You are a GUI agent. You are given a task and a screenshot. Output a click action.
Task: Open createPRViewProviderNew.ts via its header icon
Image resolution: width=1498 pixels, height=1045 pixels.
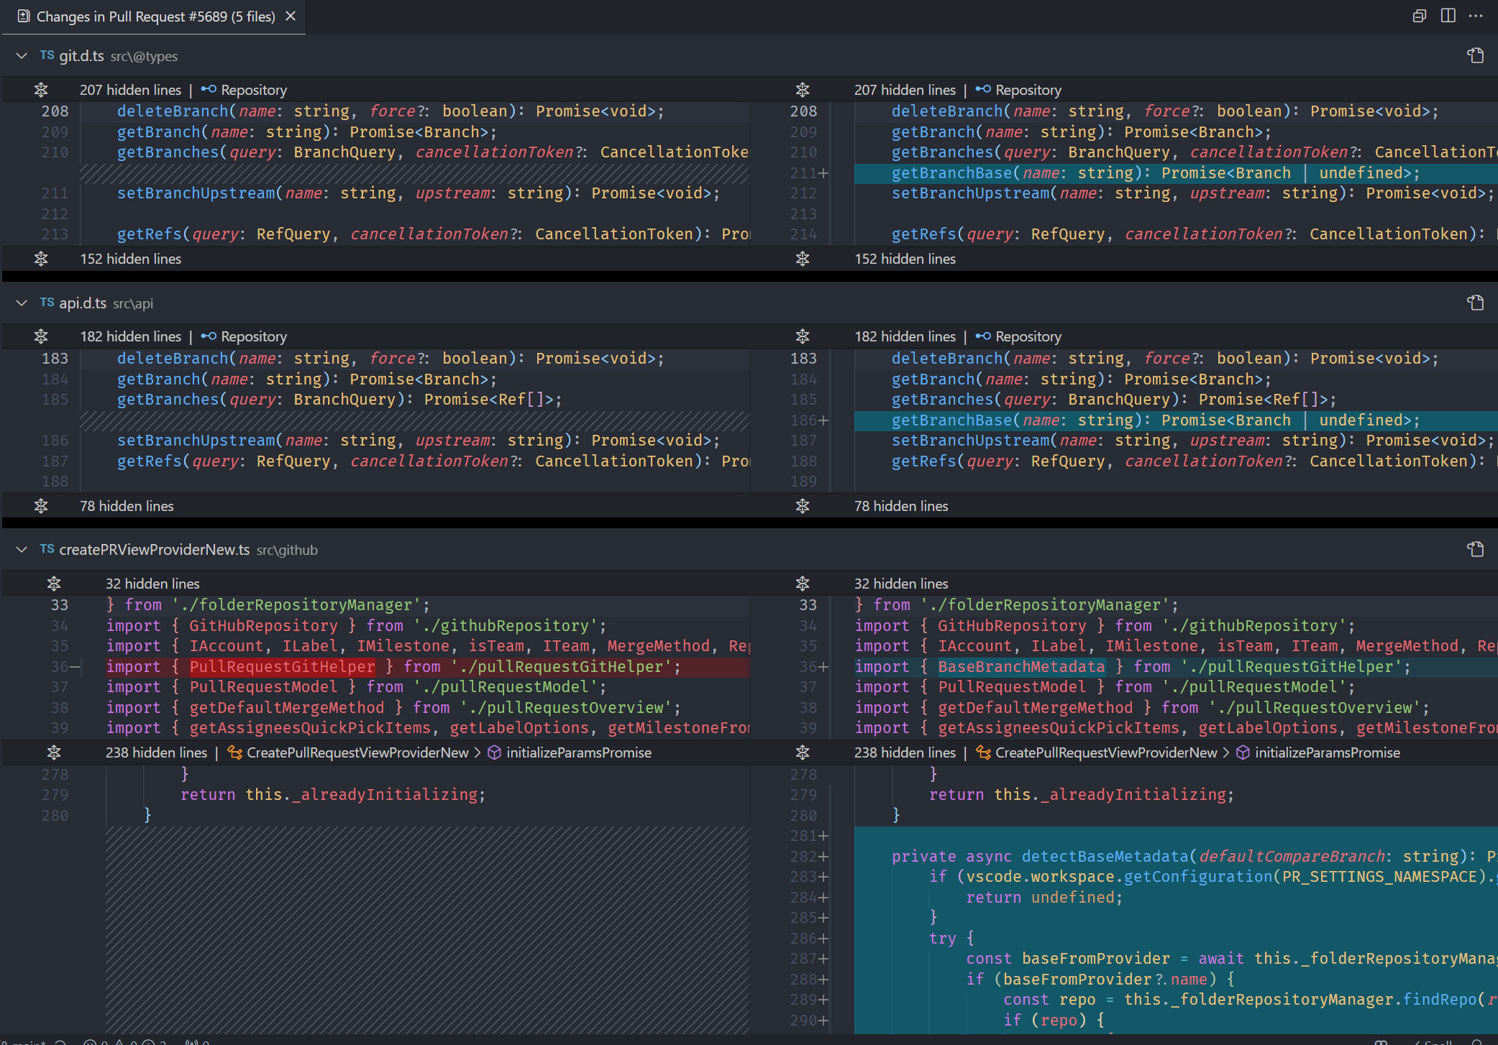click(x=1476, y=550)
